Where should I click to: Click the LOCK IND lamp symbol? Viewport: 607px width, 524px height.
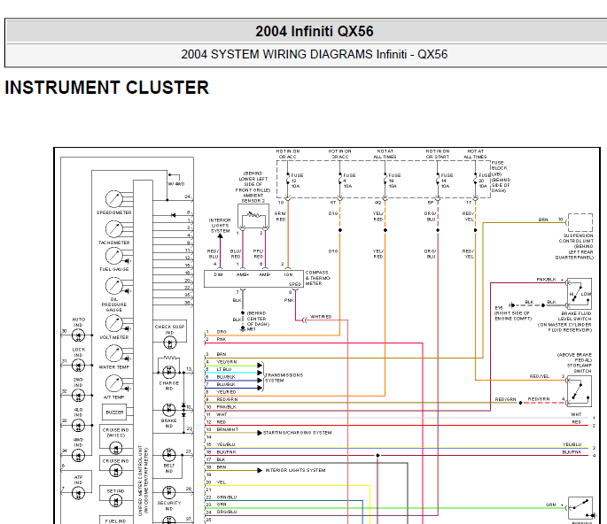click(x=79, y=365)
